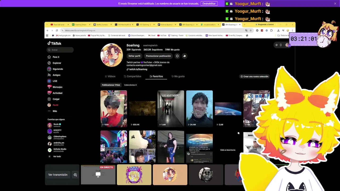The image size is (340, 191).
Task: Open the flat Earth video thumbnail
Action: tap(199, 147)
